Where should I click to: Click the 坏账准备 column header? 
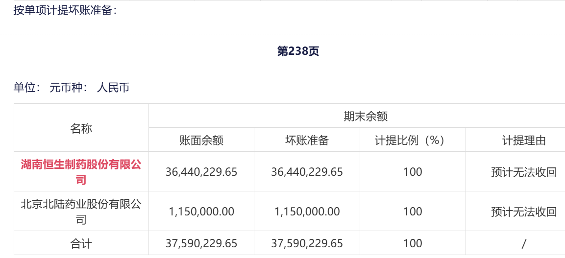(307, 141)
